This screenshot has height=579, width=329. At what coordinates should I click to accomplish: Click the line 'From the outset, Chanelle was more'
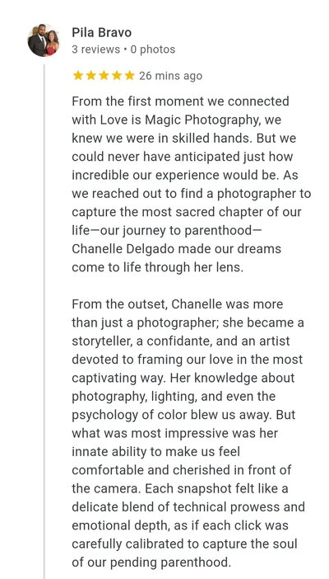178,304
